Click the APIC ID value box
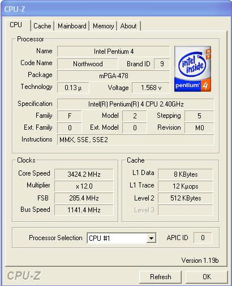Viewport: 232px width, 286px height. [203, 238]
